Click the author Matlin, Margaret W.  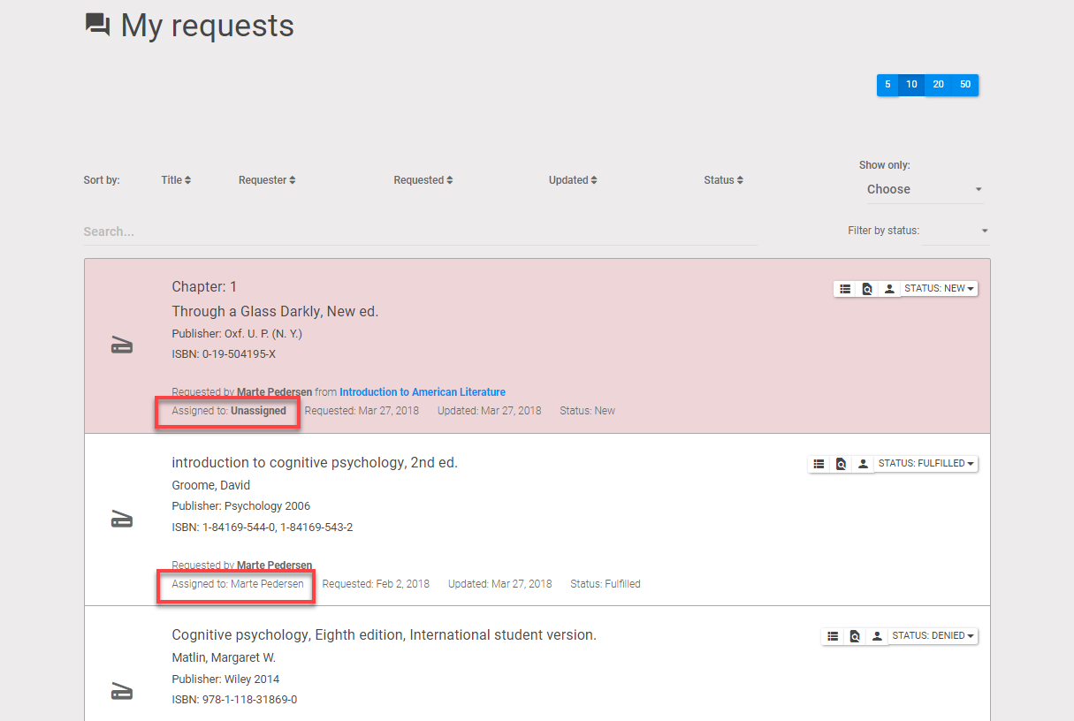(224, 657)
